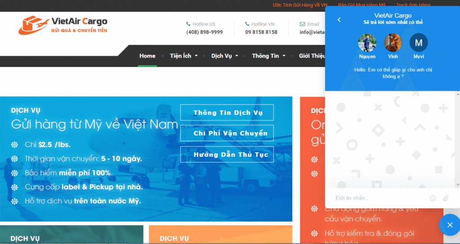
Task: Select Vinh's avatar in chat
Action: tap(393, 43)
